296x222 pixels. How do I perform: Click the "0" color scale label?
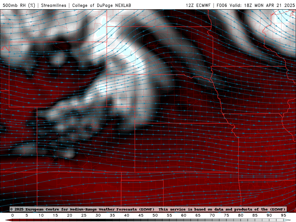pyautogui.click(x=13, y=215)
